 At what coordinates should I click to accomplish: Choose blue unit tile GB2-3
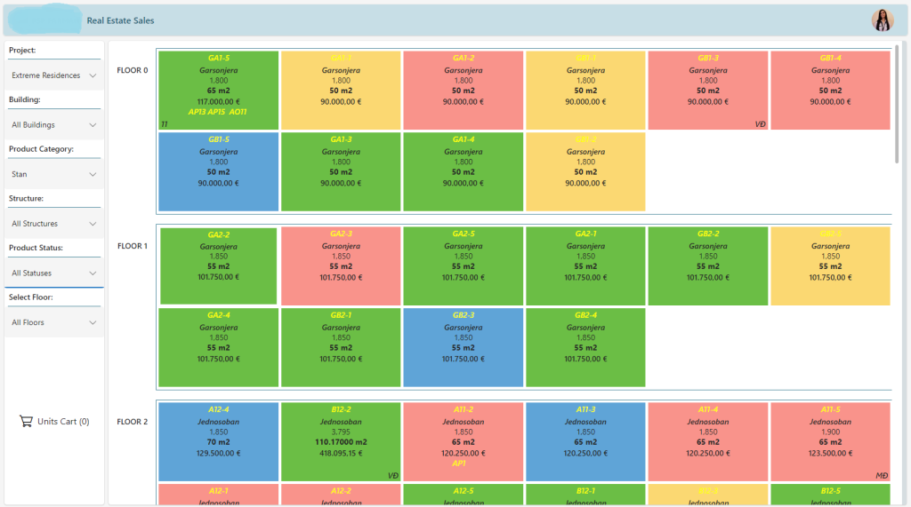click(x=463, y=347)
